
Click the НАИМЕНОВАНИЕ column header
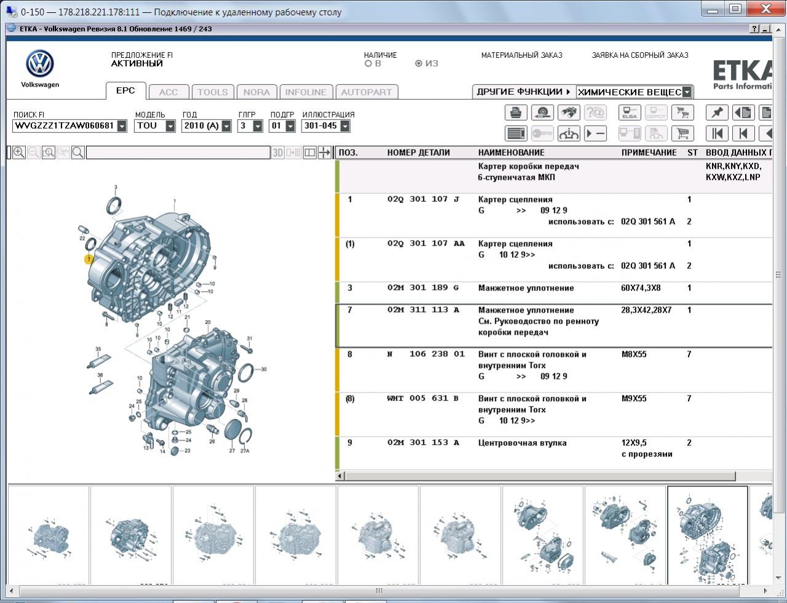(x=511, y=153)
